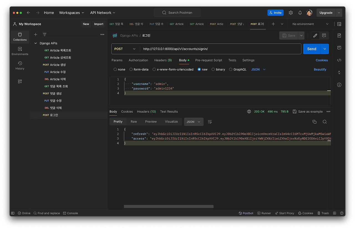Open Environments in the sidebar

20,51
